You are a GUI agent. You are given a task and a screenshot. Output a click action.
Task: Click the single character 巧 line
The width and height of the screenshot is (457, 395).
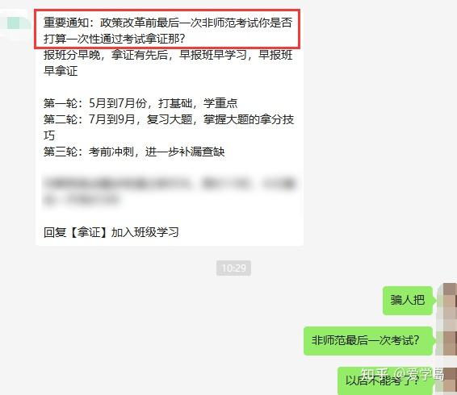coord(49,135)
